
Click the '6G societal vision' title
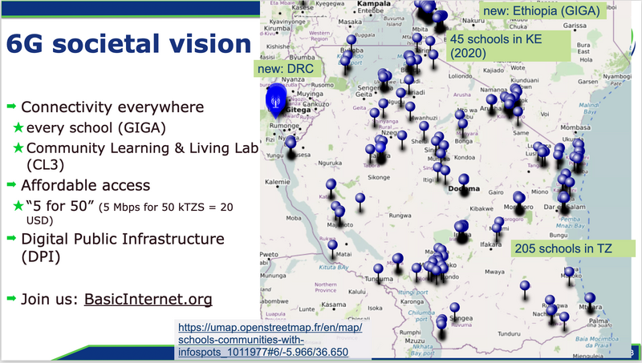pyautogui.click(x=129, y=44)
